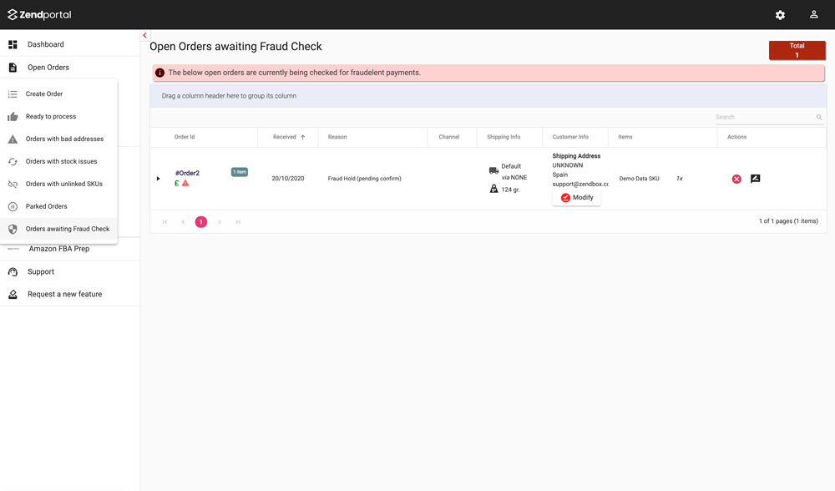Open the #Order2 link
The width and height of the screenshot is (835, 491).
click(x=187, y=173)
